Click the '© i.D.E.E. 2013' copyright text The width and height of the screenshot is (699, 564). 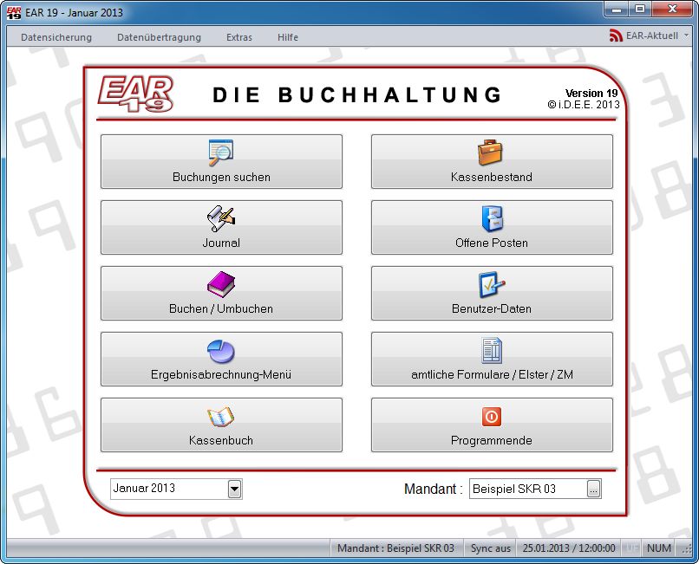[584, 105]
